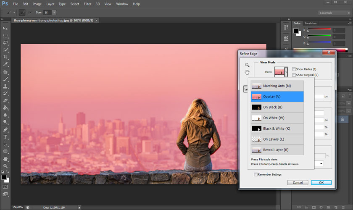
Task: Open the Essentials workspace dropdown
Action: point(335,13)
